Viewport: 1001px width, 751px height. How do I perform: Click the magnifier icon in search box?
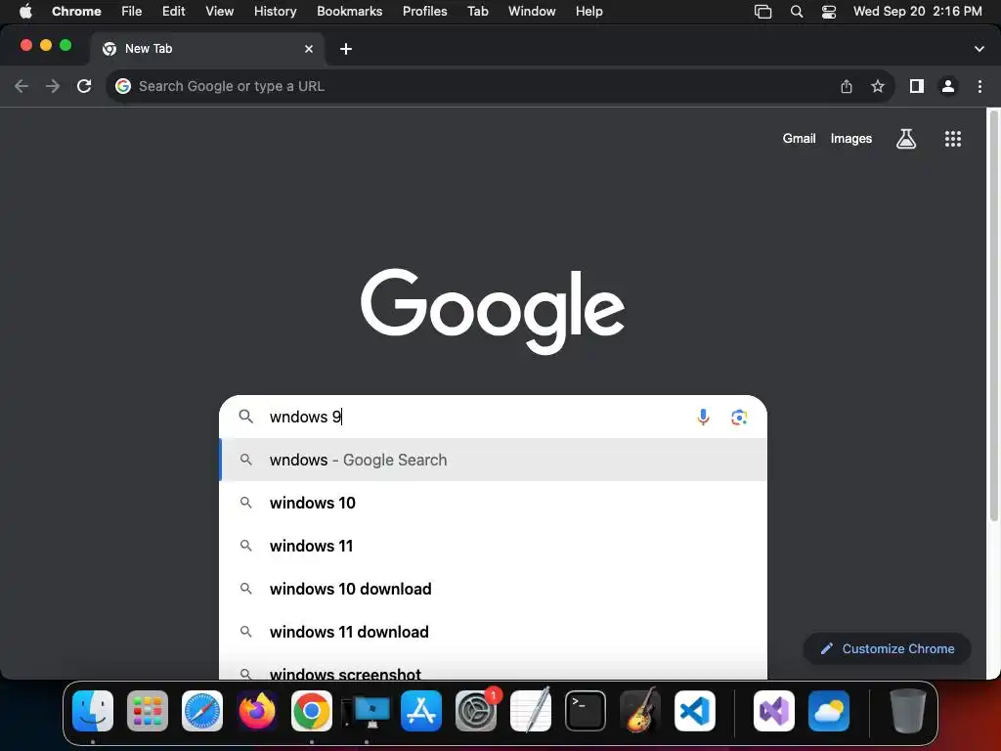(x=245, y=417)
